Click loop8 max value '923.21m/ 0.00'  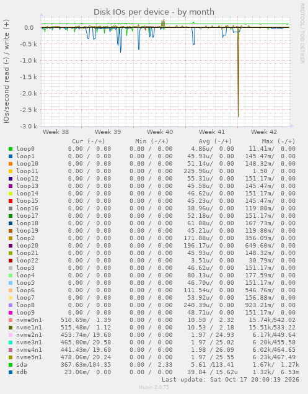[x=270, y=305]
